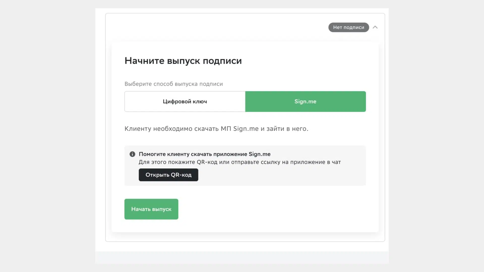Image resolution: width=484 pixels, height=272 pixels.
Task: Open the QR code with "Открыть QR-код"
Action: 168,175
